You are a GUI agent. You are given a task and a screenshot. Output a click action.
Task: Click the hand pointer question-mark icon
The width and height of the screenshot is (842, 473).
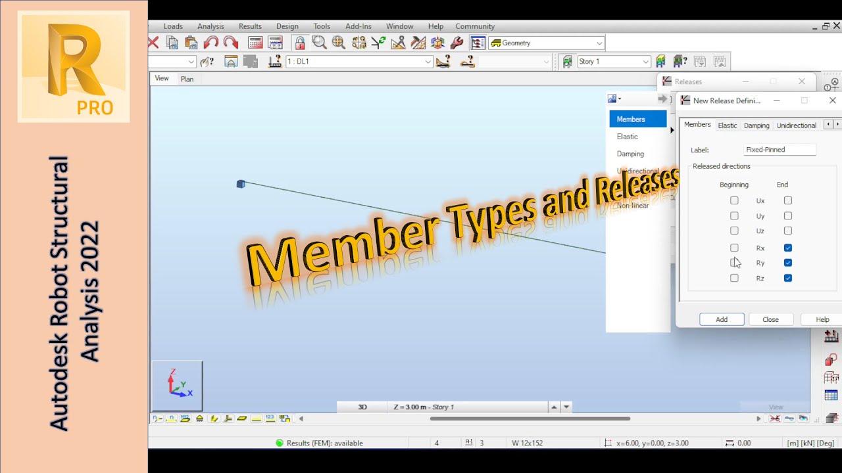pyautogui.click(x=207, y=62)
